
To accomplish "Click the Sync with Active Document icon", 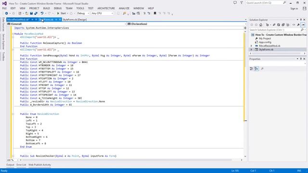I will click(x=274, y=25).
